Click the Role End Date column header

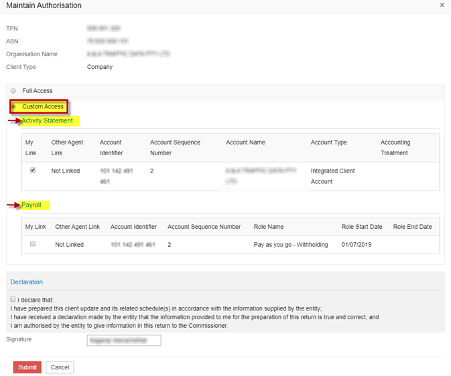[x=412, y=227]
